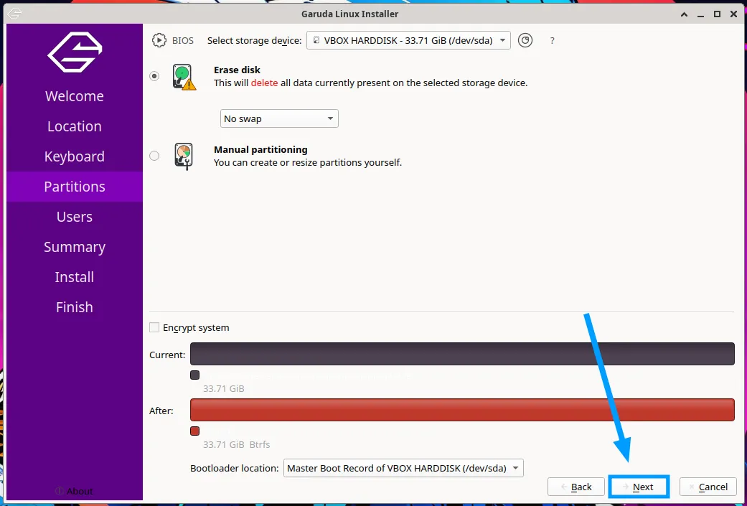The width and height of the screenshot is (747, 506).
Task: Click the Manual partitioning hard drive icon
Action: pos(184,156)
